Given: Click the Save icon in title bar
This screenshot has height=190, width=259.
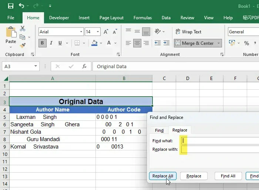Looking at the screenshot, I should click(x=10, y=6).
